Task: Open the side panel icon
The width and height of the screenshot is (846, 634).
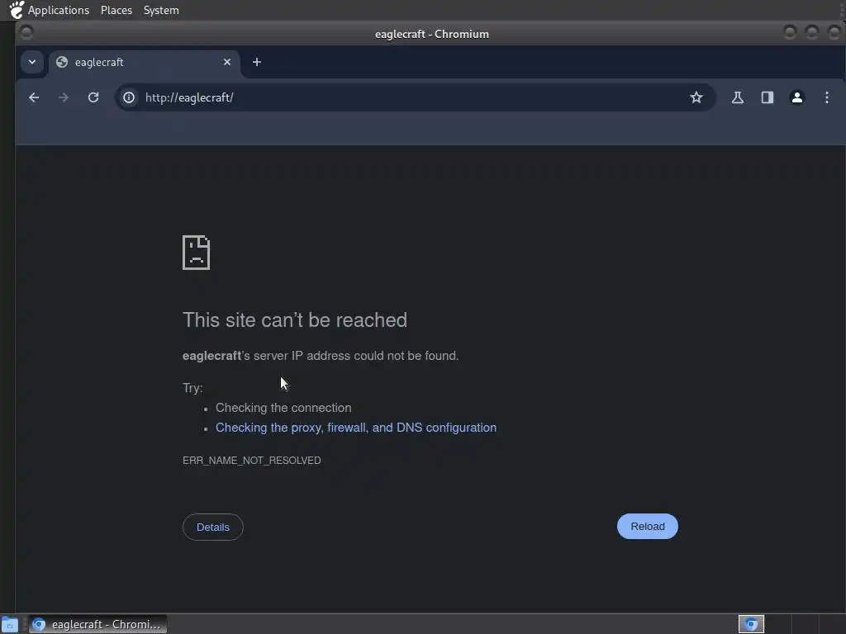Action: (x=768, y=97)
